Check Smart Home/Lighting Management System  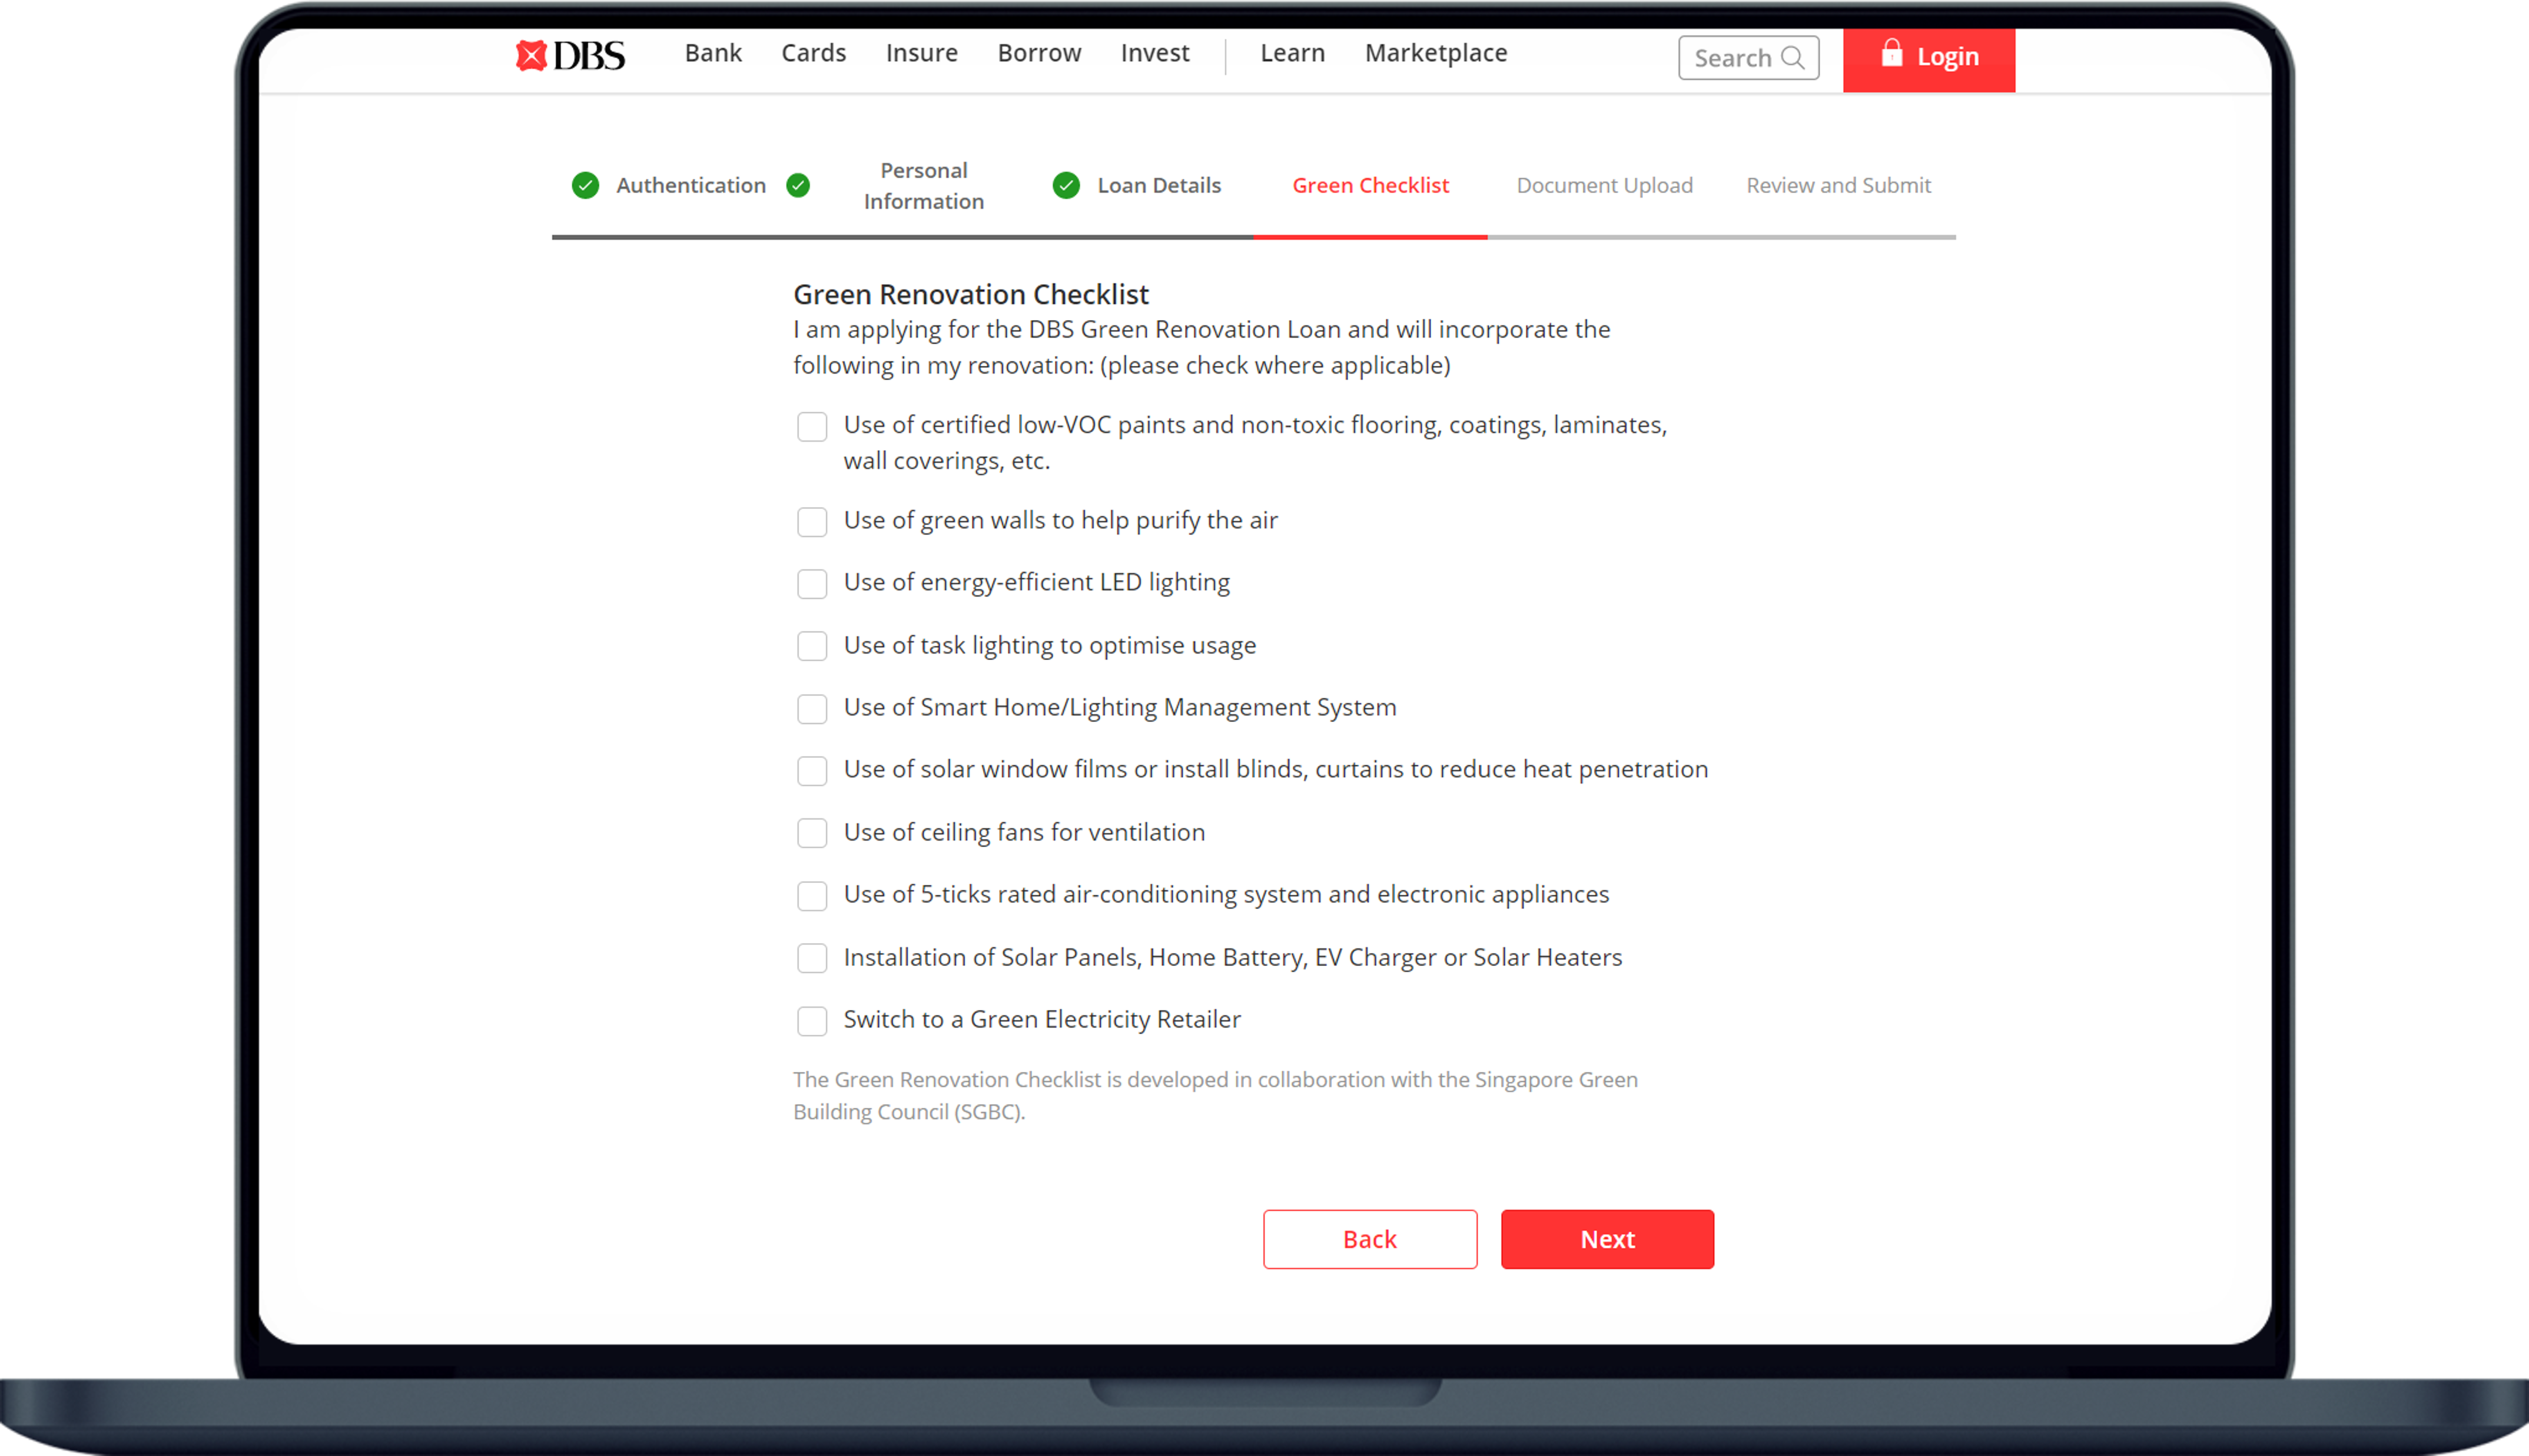tap(812, 709)
